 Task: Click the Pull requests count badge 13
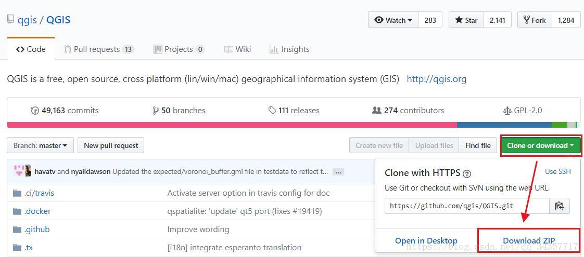(x=128, y=49)
